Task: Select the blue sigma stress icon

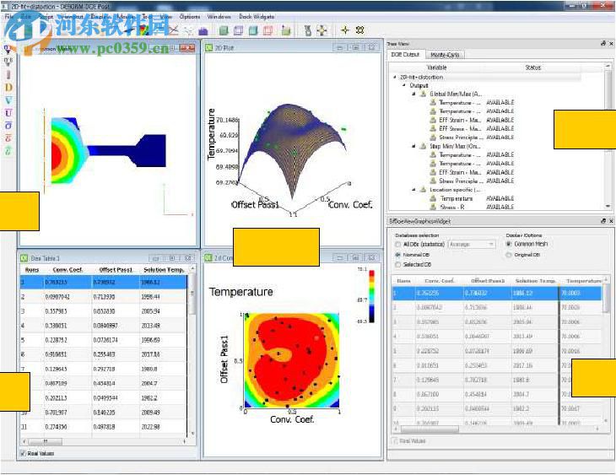Action: click(8, 125)
